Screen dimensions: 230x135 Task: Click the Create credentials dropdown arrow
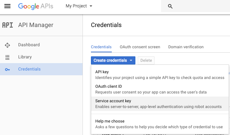(131, 60)
